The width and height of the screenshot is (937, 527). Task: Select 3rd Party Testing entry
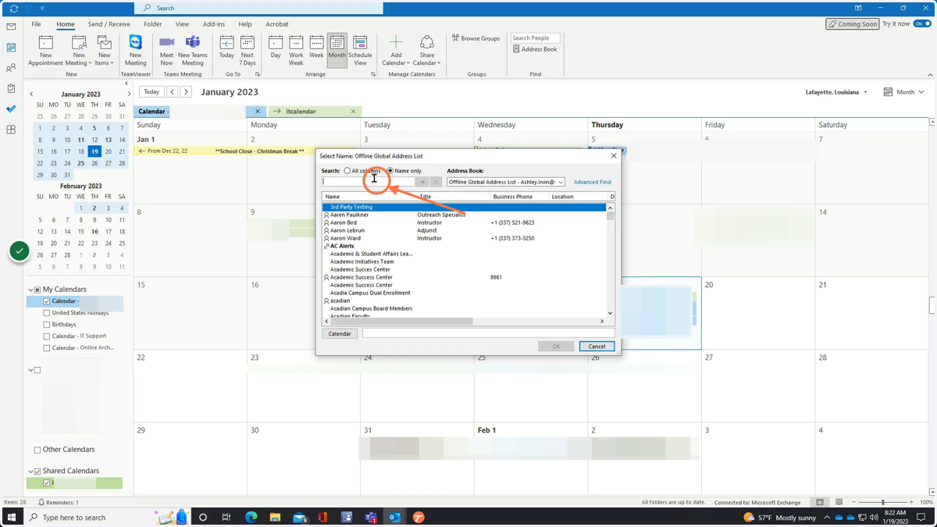pos(351,207)
